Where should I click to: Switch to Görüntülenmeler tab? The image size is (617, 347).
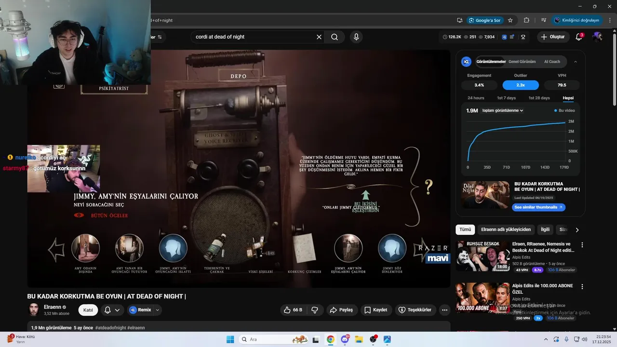point(491,62)
